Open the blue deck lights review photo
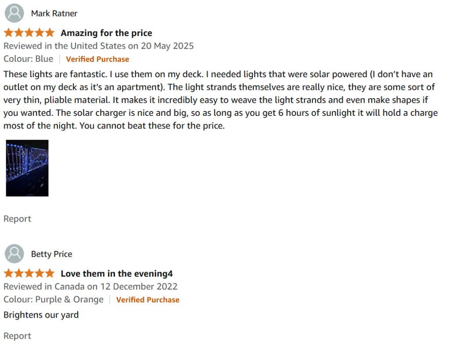The width and height of the screenshot is (449, 344). coord(27,168)
